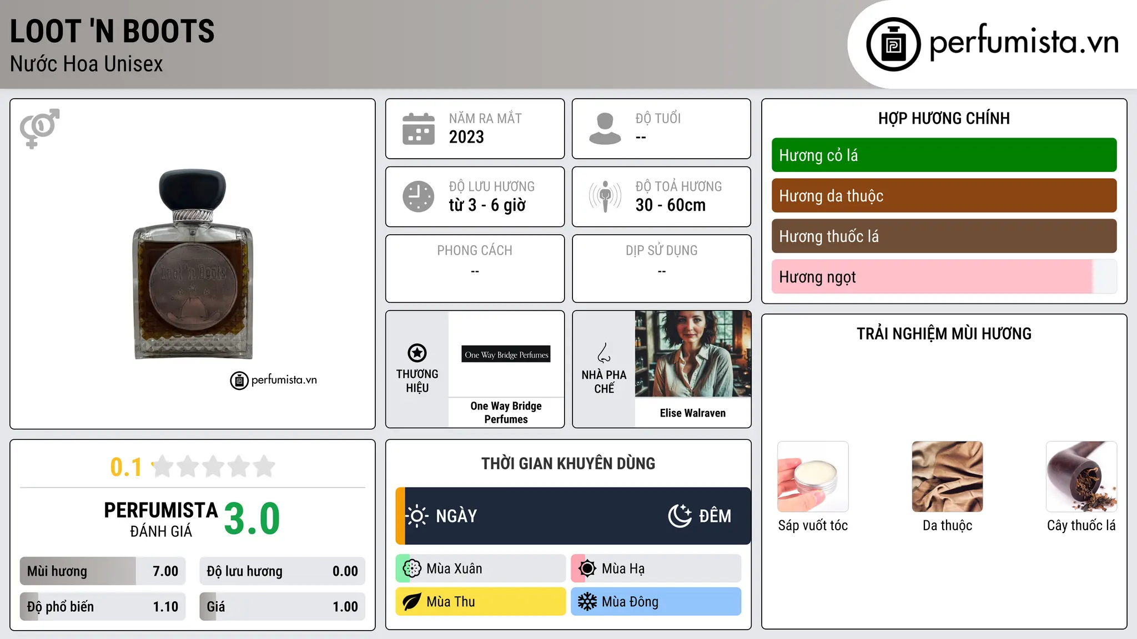Click the longevity value từ 3 - 6 giờ

click(x=487, y=205)
